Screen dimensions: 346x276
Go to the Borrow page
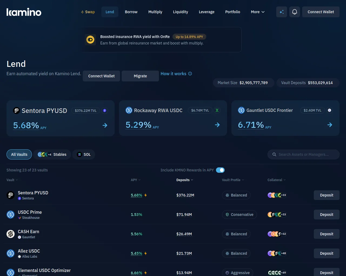tap(131, 12)
